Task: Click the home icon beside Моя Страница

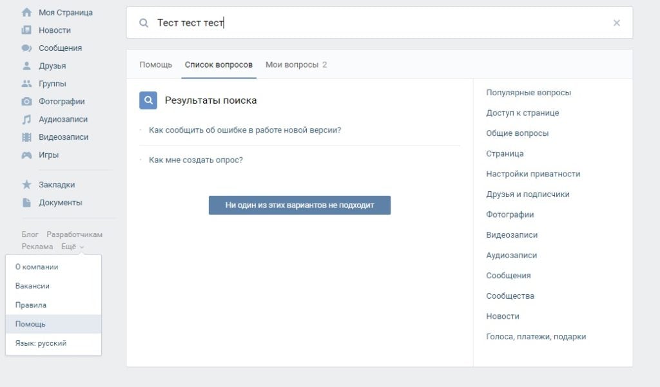Action: [26, 13]
